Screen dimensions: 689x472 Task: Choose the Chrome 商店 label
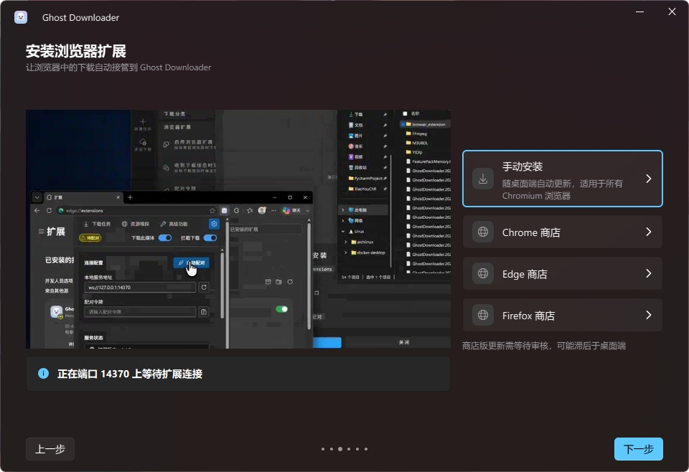tap(531, 232)
